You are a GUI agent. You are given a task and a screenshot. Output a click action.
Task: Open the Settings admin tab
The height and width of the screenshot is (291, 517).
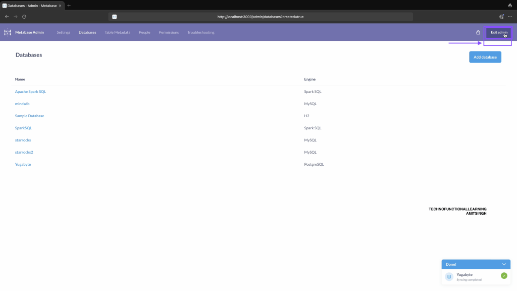click(63, 32)
